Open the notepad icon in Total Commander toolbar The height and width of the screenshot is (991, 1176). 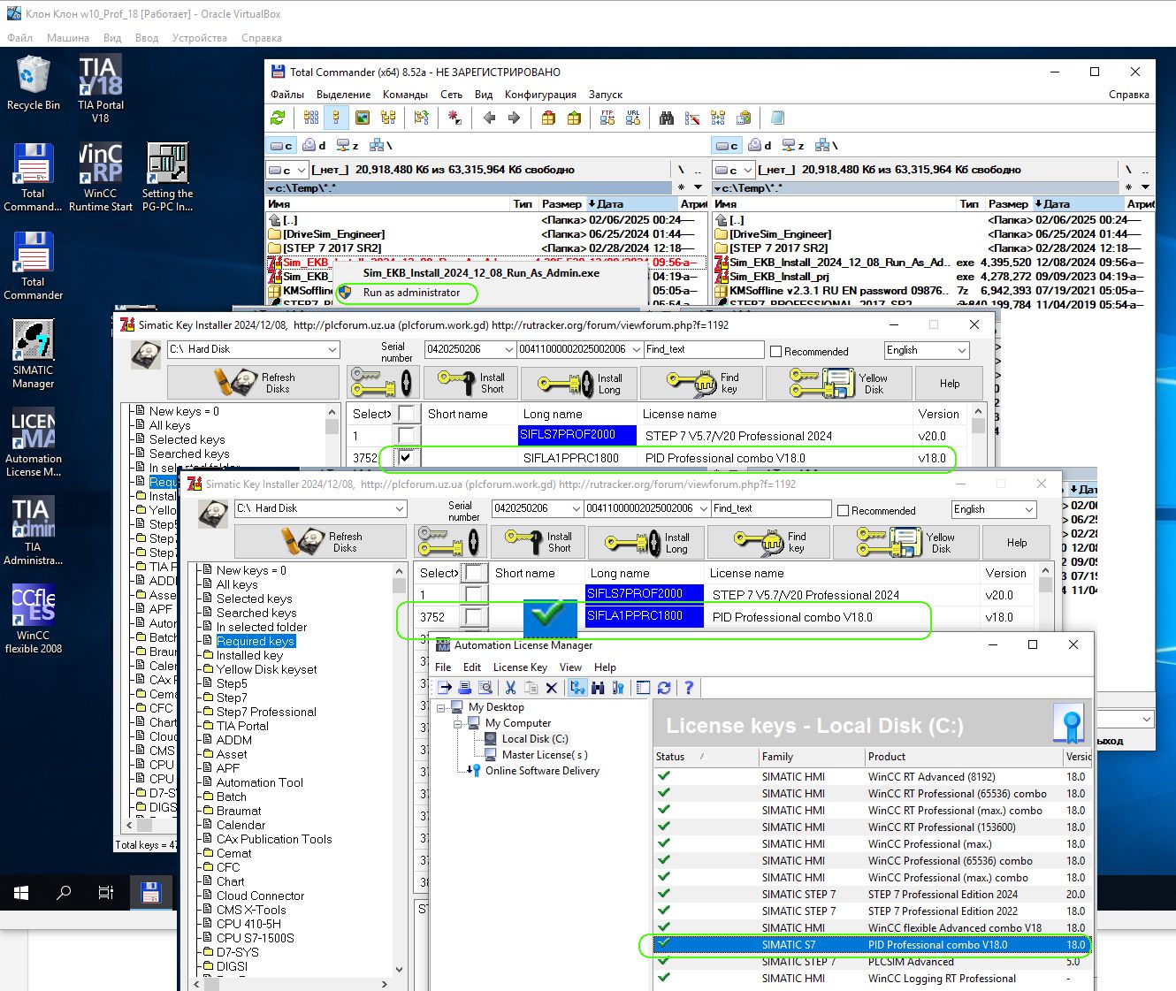[x=777, y=118]
